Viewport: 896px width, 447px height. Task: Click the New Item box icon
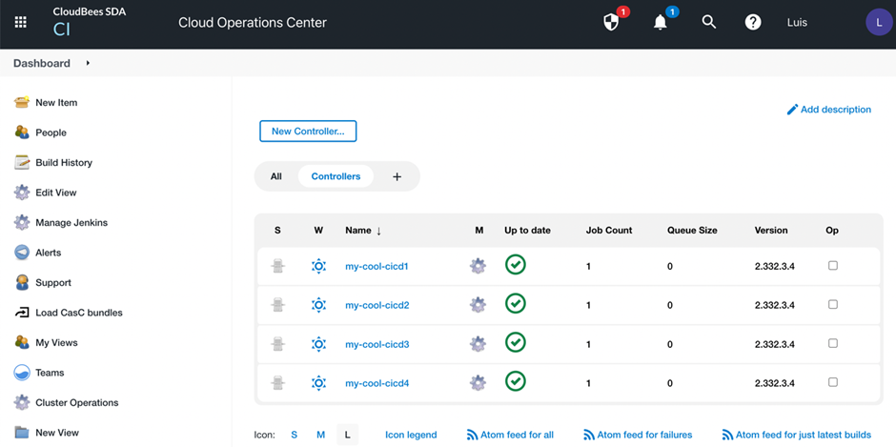[22, 102]
